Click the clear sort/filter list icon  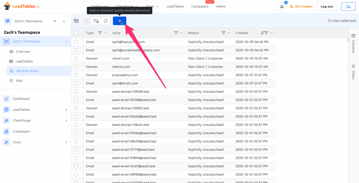(96, 21)
